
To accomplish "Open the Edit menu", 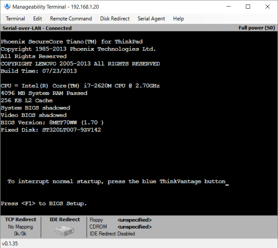I will click(x=37, y=19).
